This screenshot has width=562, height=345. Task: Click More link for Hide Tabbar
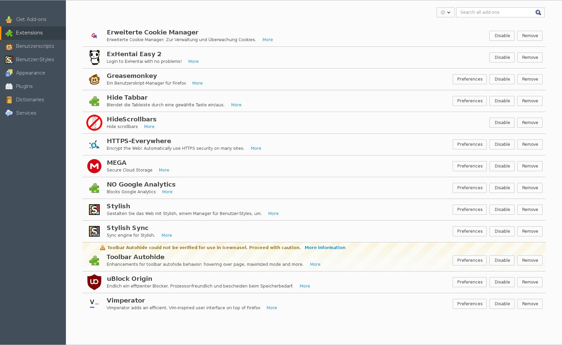[236, 105]
